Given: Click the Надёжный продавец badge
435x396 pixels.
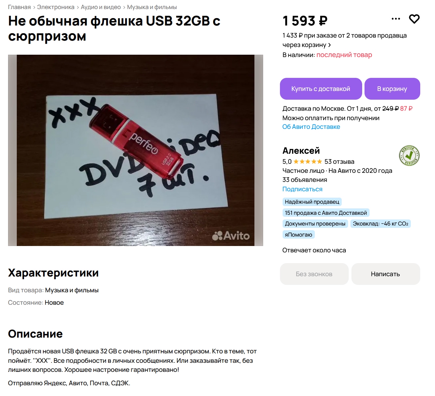Looking at the screenshot, I should tap(312, 202).
